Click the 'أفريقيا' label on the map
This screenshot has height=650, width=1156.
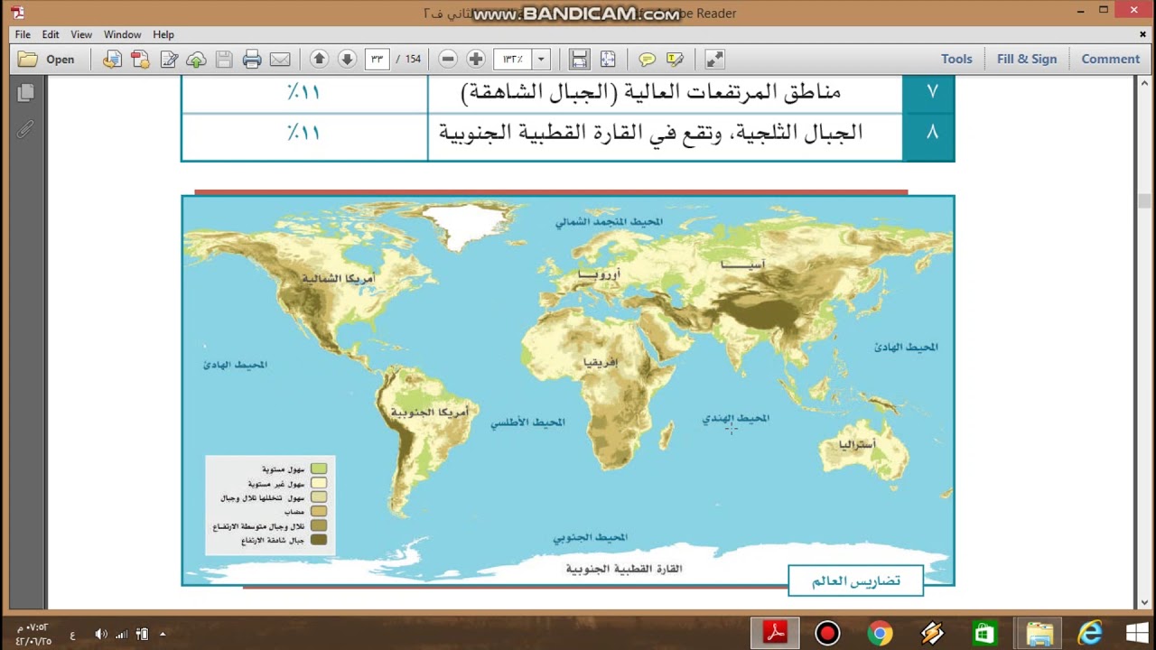pyautogui.click(x=601, y=362)
